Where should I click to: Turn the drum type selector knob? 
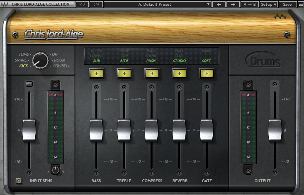pos(40,60)
